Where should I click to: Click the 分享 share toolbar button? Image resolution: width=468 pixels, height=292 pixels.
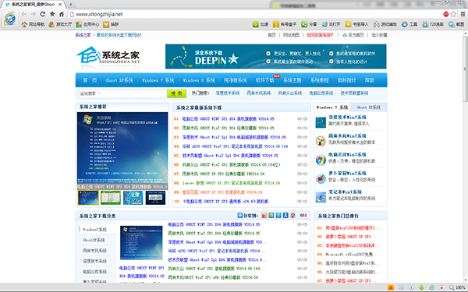click(x=309, y=24)
